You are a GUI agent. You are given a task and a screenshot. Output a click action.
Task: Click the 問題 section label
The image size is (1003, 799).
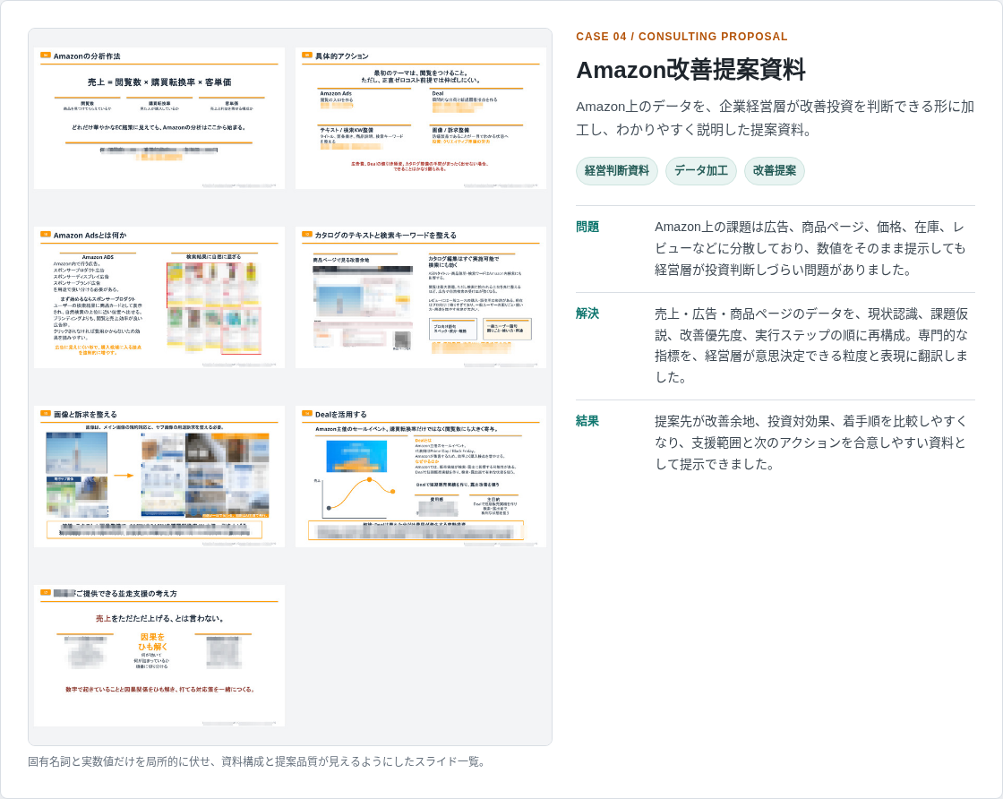pyautogui.click(x=587, y=228)
